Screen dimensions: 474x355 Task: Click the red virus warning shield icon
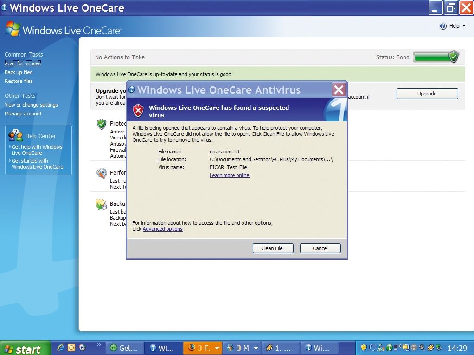(138, 111)
